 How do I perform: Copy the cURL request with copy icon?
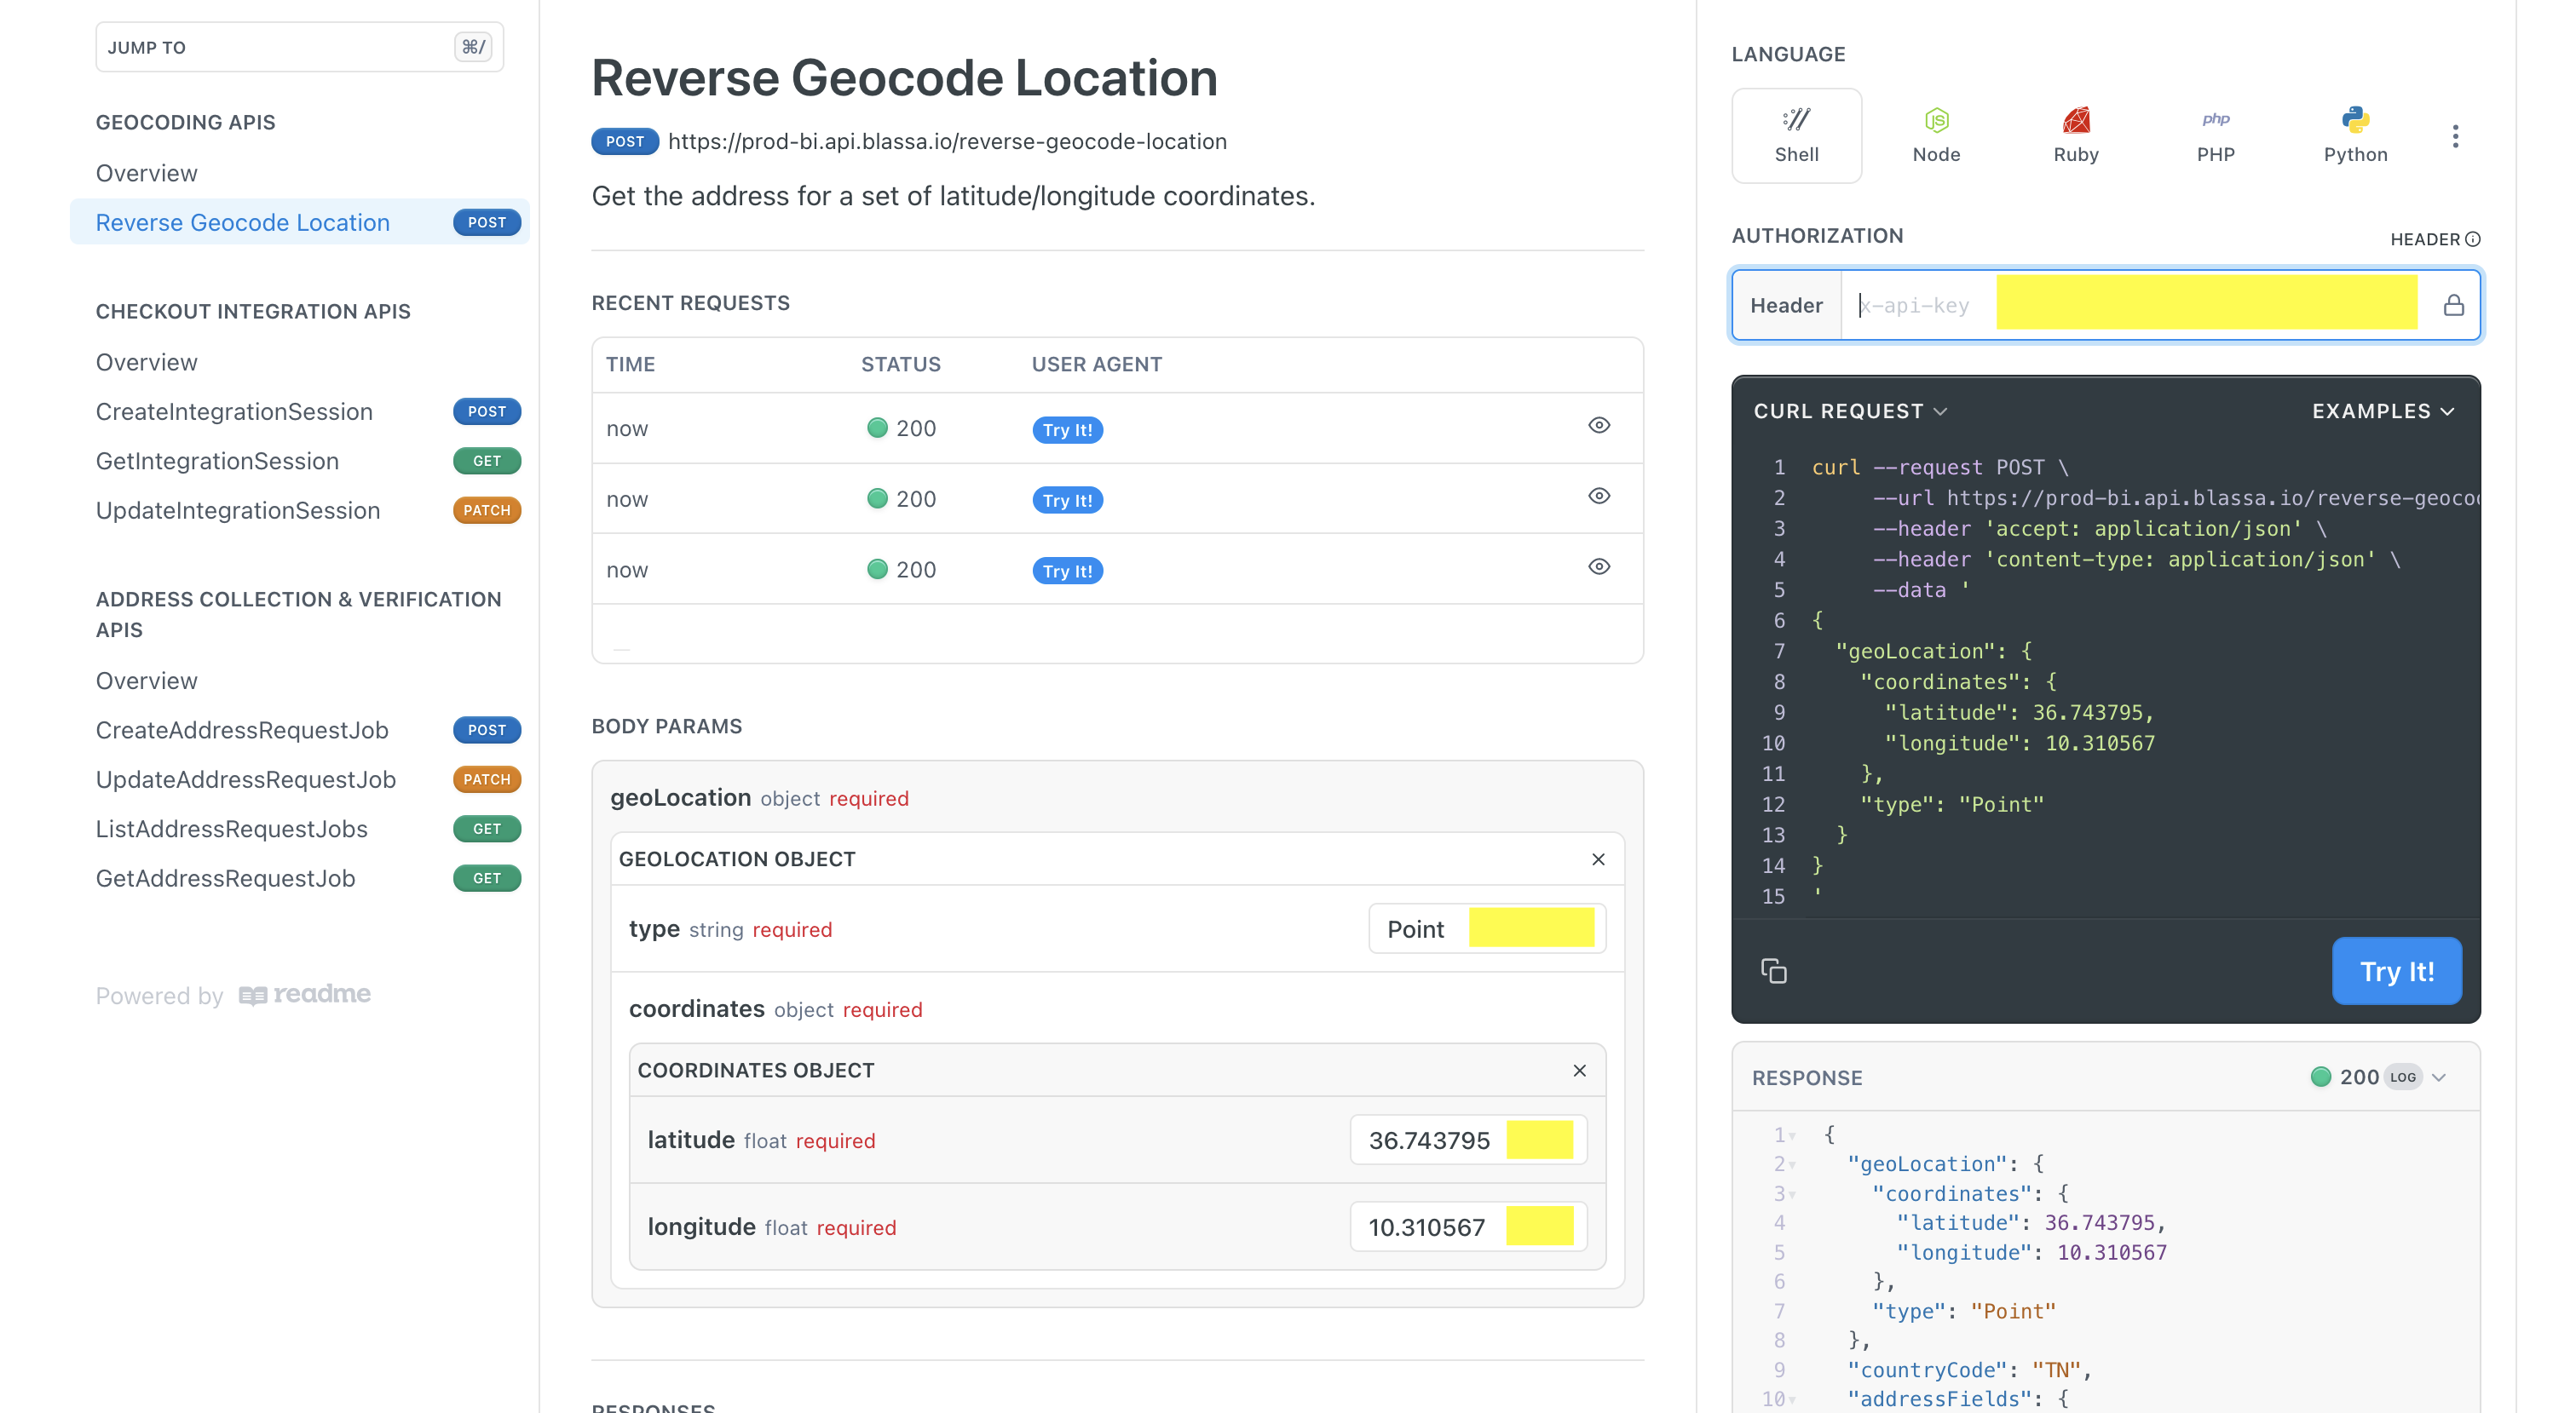click(1773, 970)
